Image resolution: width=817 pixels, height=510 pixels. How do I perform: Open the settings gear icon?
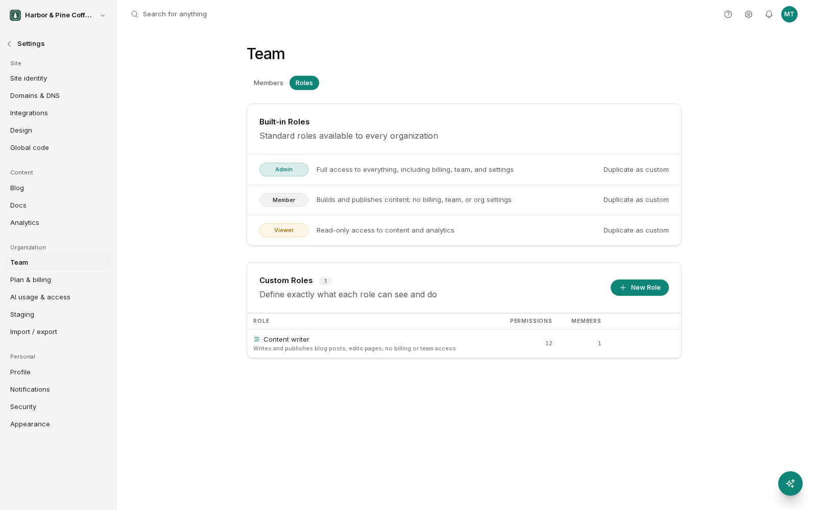click(749, 14)
